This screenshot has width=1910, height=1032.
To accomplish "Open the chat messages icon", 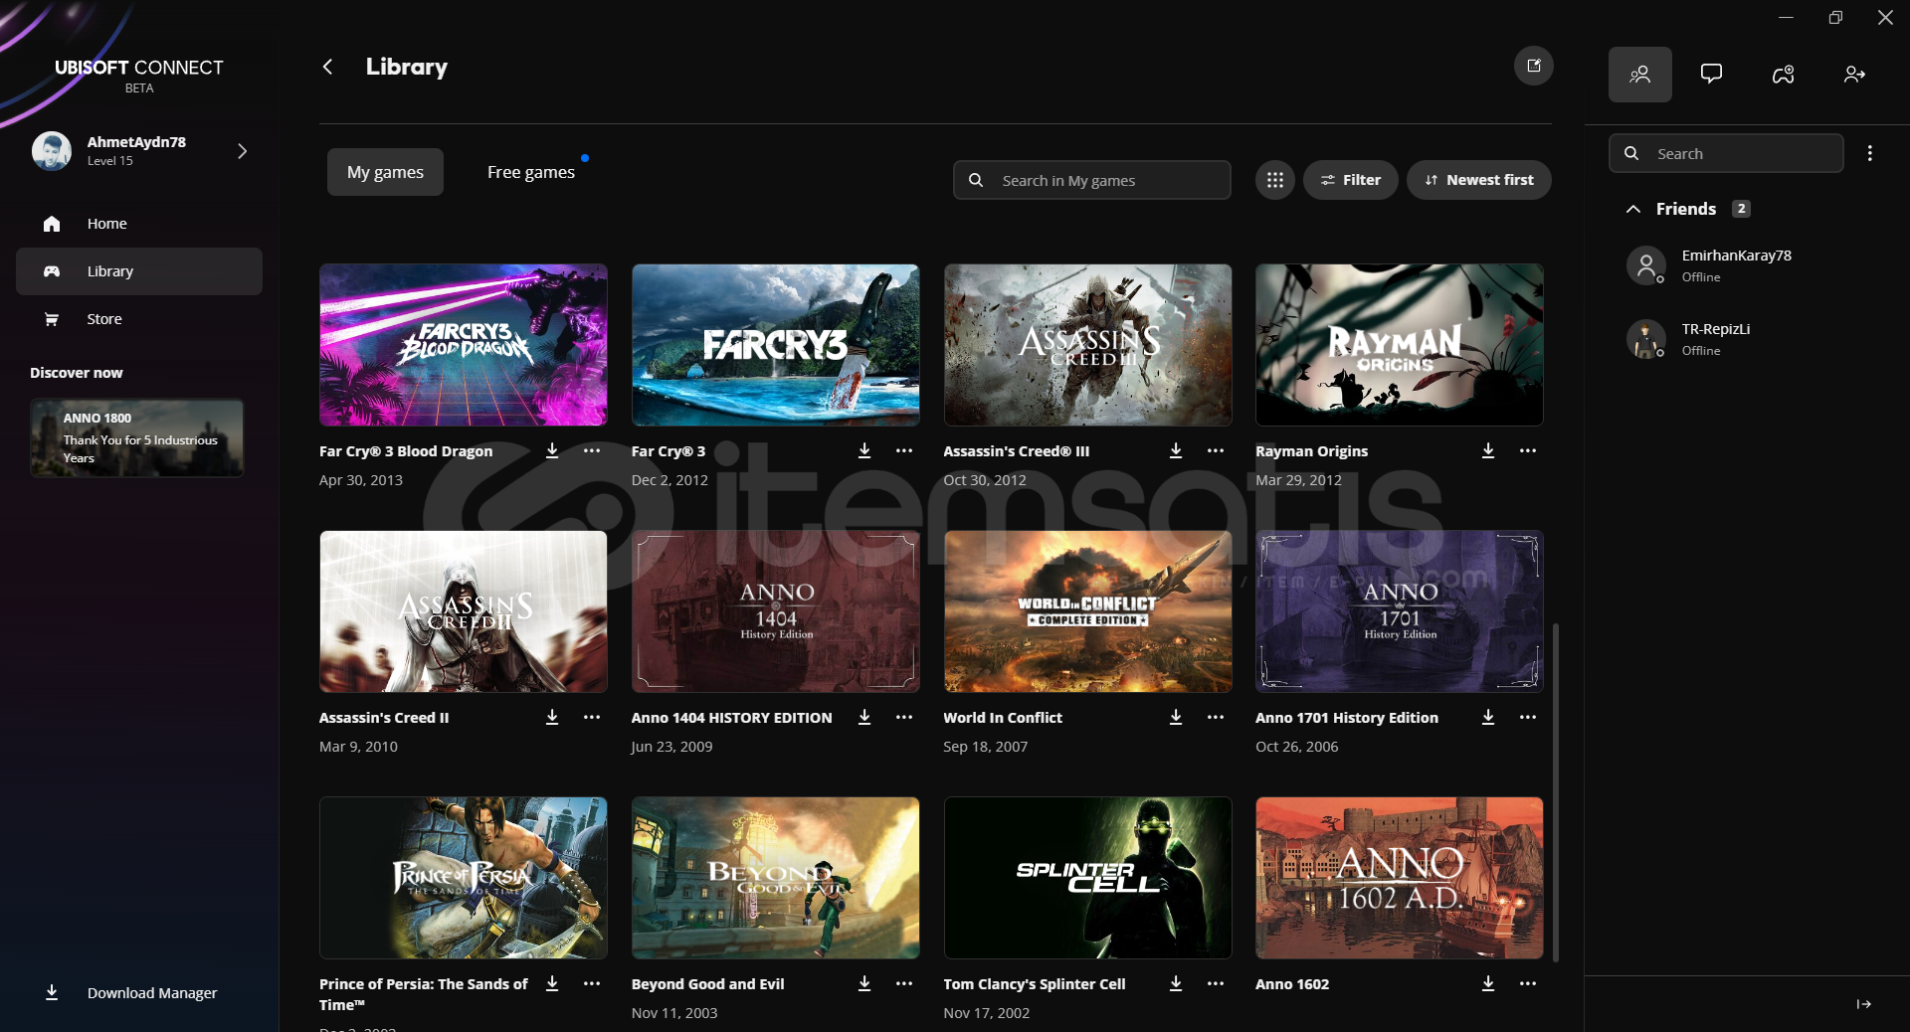I will [x=1711, y=75].
